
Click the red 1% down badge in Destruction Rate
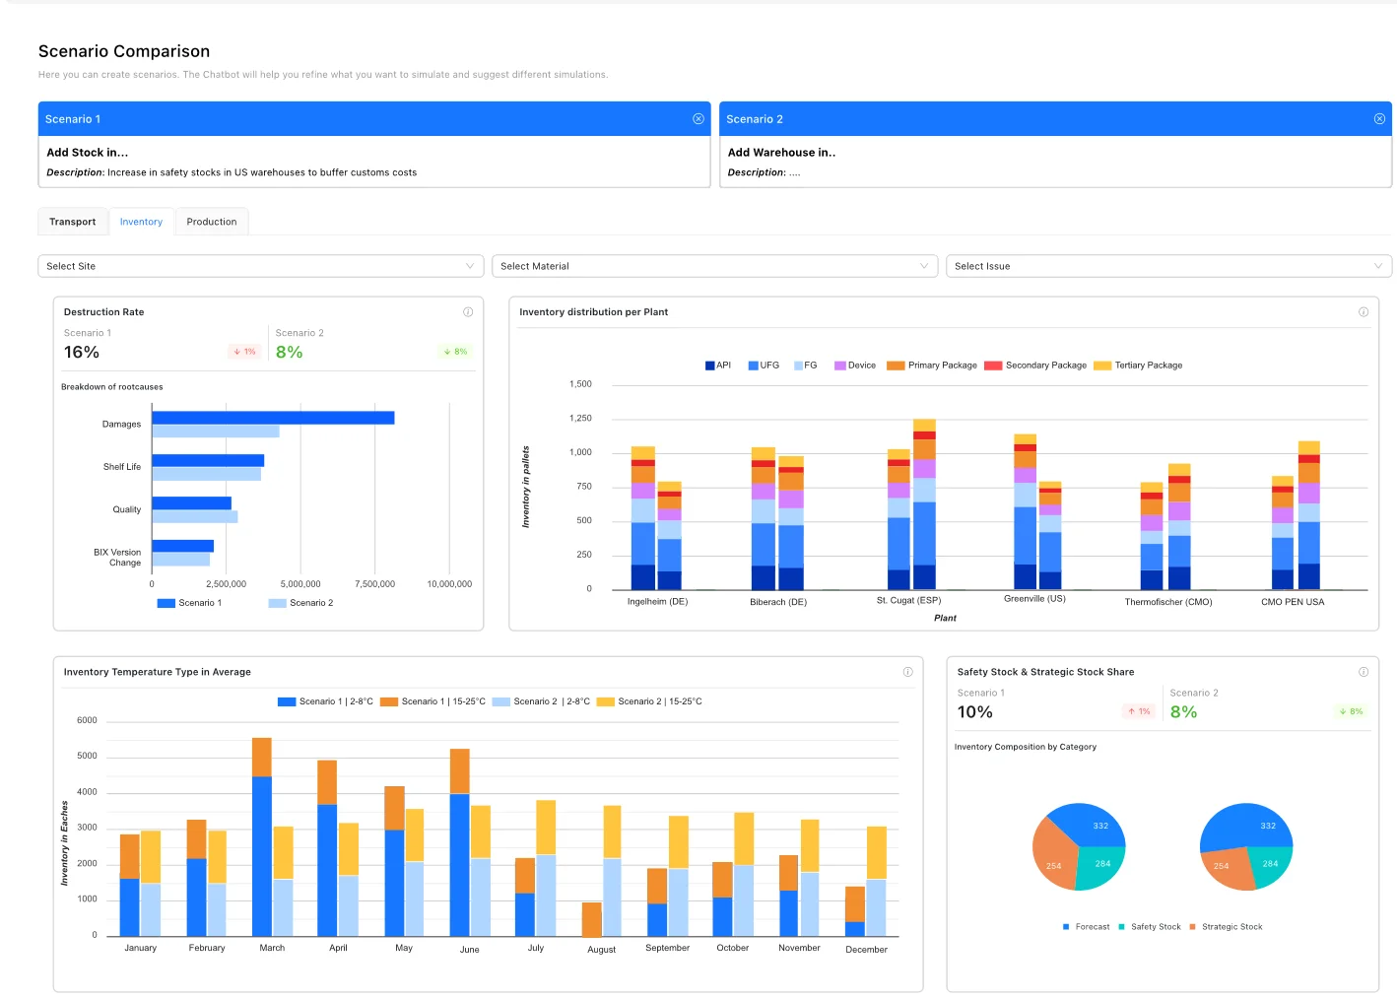tap(244, 352)
